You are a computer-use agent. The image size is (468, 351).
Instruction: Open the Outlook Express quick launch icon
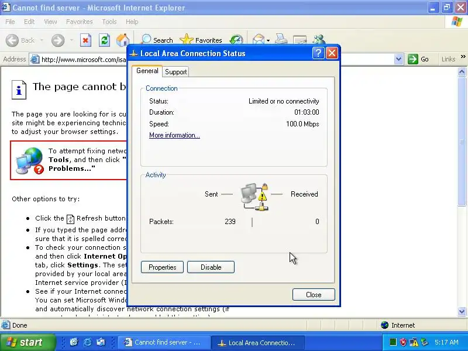(x=101, y=342)
